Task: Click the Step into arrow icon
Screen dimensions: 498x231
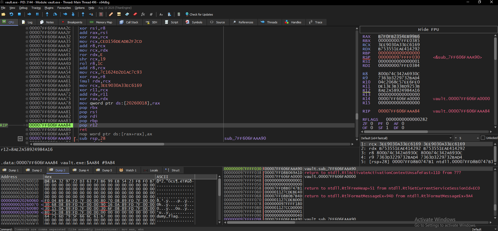Action: [47, 14]
